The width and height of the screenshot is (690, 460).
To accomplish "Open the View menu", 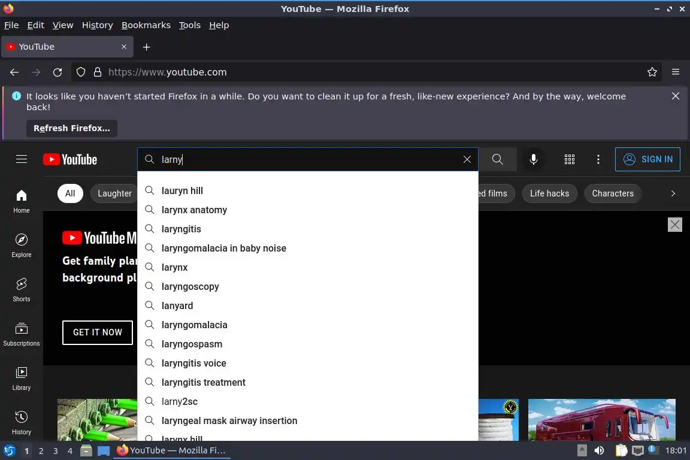I will click(x=63, y=25).
